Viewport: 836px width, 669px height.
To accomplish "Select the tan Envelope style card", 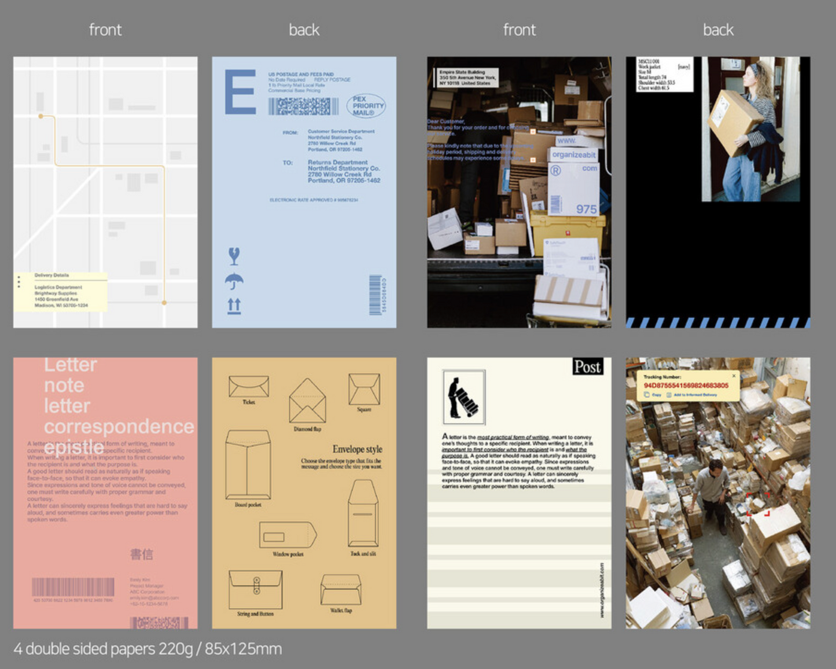I will (304, 493).
